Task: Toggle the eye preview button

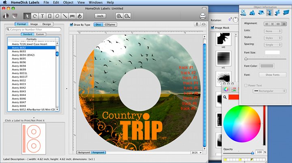Action: coord(203,25)
